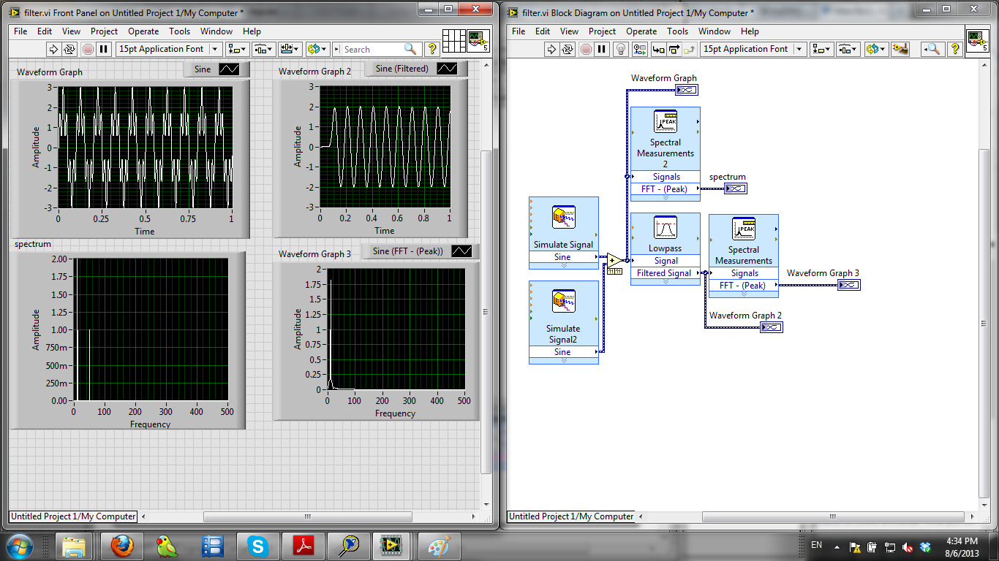Expand Simulate Signal2 node chevron

564,360
